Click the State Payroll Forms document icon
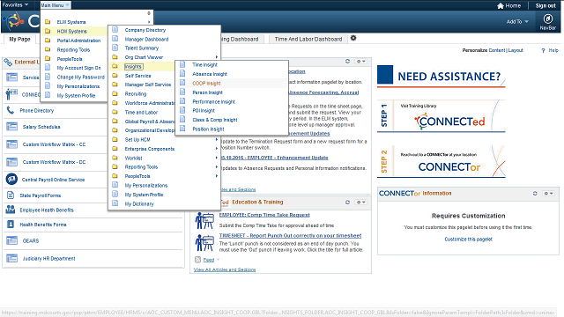Screen dimensions: 564x317 click(11, 195)
